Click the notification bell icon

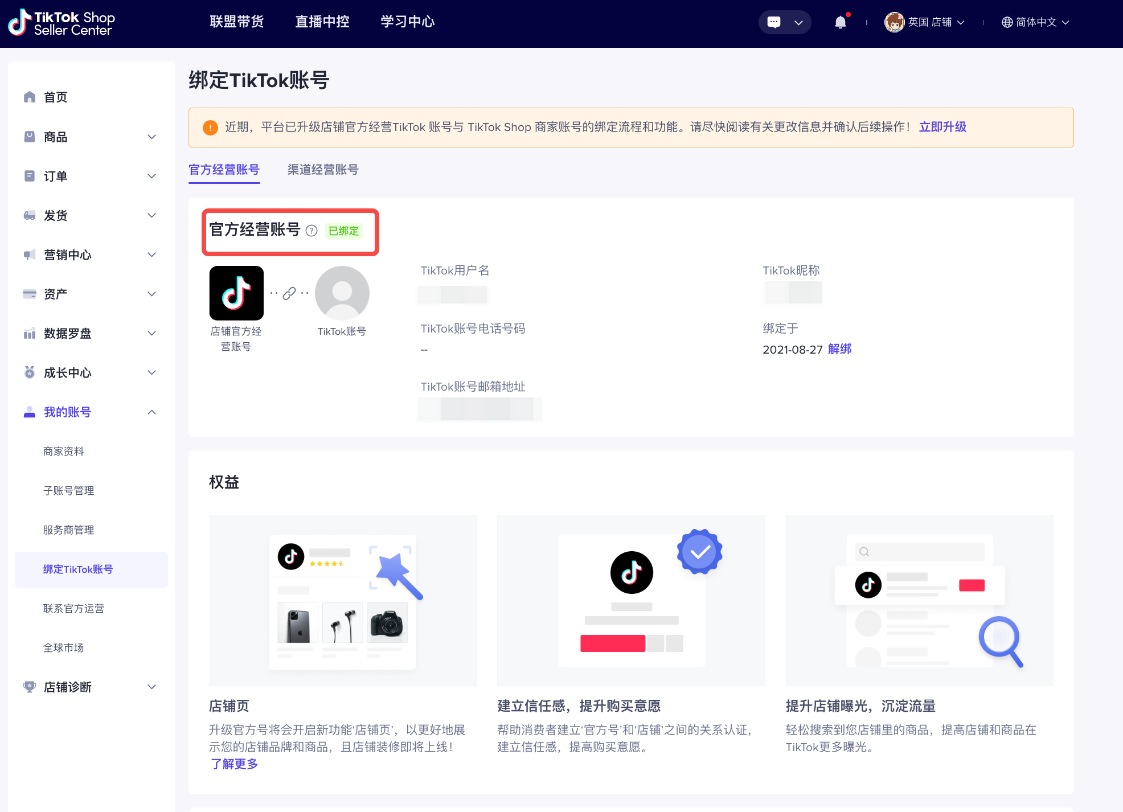pyautogui.click(x=840, y=22)
